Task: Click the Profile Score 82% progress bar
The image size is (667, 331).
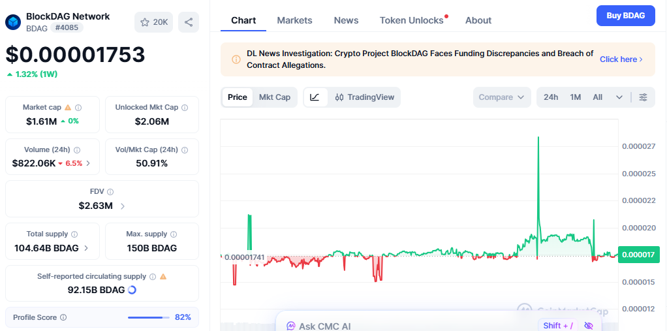Action: coord(148,317)
